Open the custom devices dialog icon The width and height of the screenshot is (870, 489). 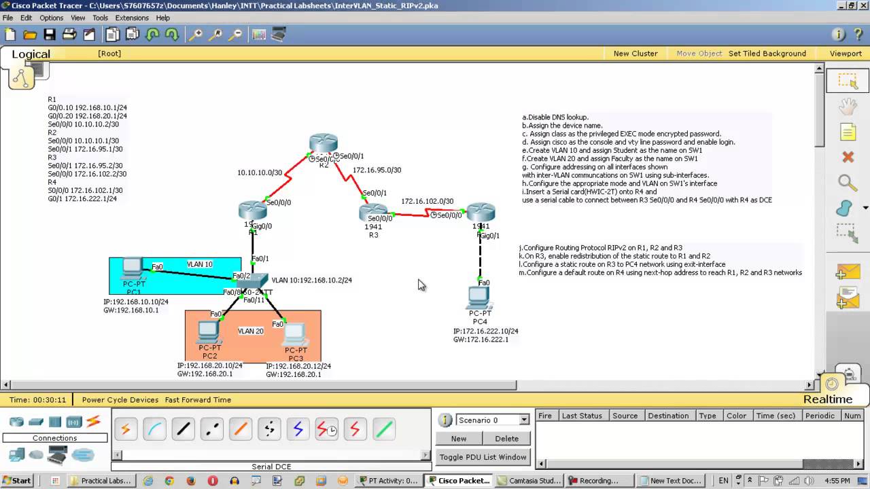pos(279,35)
